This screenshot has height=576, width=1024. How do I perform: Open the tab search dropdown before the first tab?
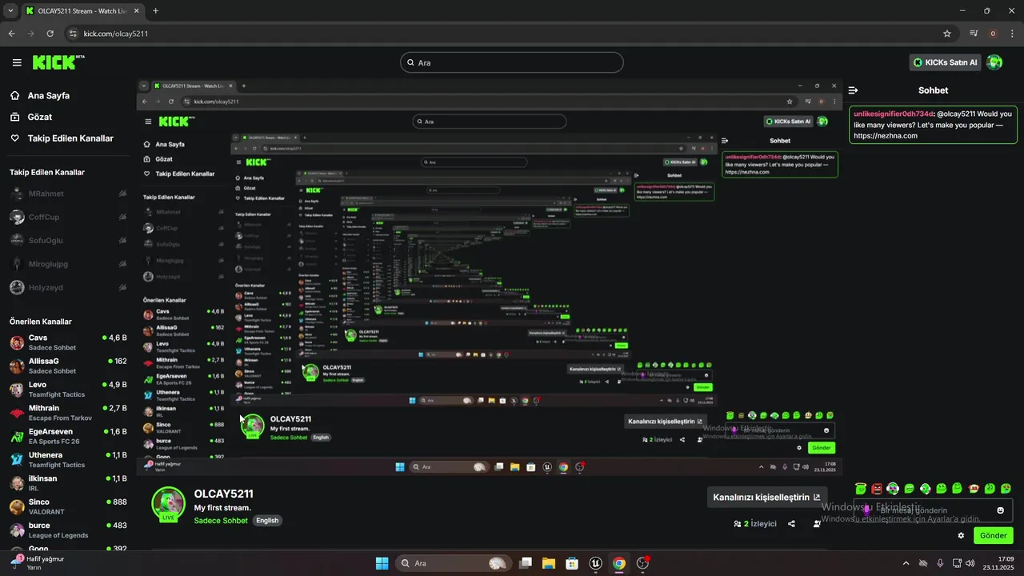click(x=10, y=11)
